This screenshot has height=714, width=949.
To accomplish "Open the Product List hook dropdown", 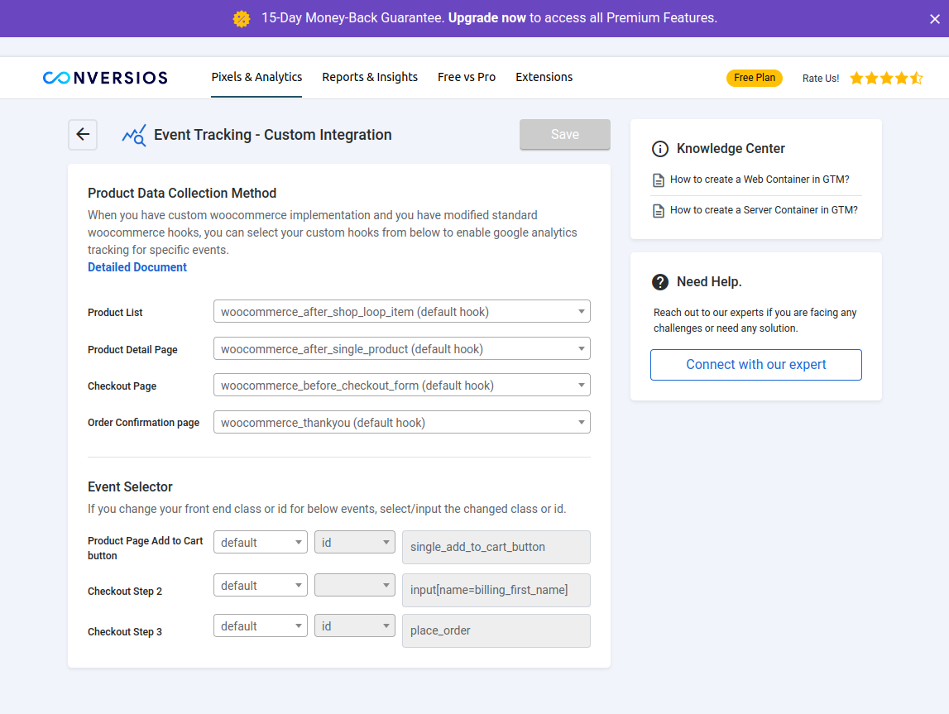I will tap(402, 312).
